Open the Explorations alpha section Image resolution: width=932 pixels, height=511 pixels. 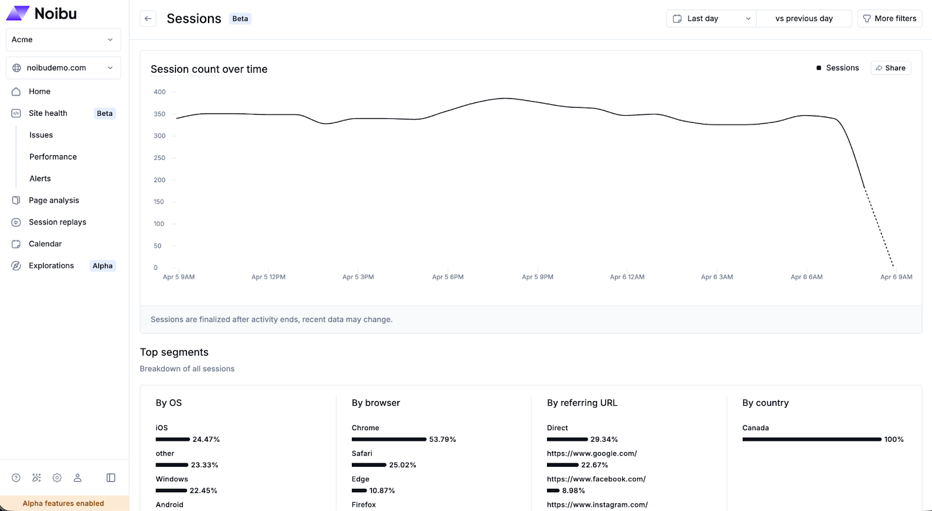(51, 266)
